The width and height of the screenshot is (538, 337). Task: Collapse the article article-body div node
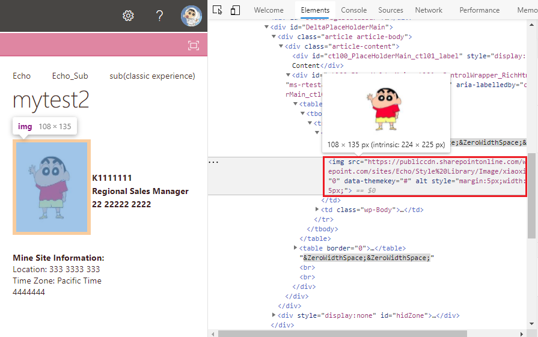pos(274,36)
